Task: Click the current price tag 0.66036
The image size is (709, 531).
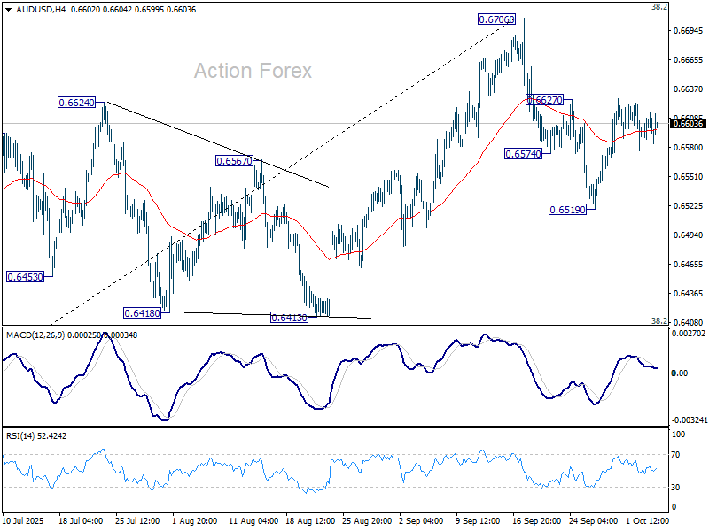Action: point(688,123)
